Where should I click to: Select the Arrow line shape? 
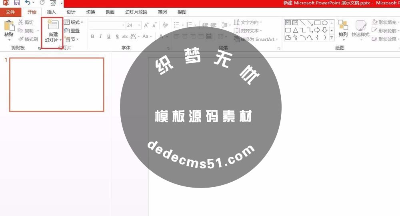[x=310, y=23]
